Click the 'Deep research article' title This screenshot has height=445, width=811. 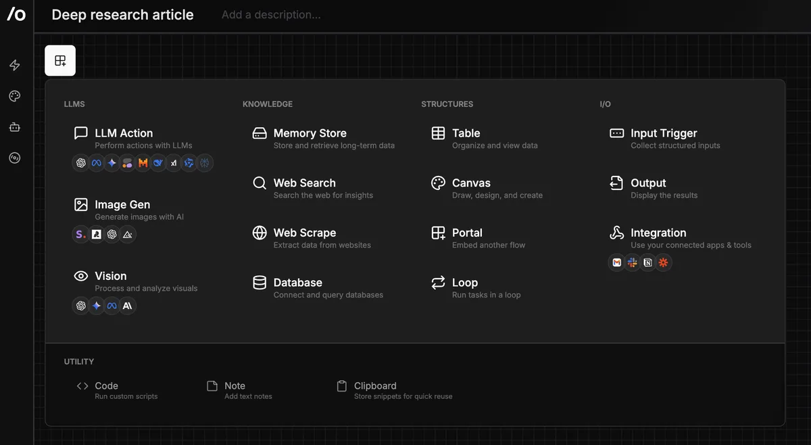click(x=122, y=14)
